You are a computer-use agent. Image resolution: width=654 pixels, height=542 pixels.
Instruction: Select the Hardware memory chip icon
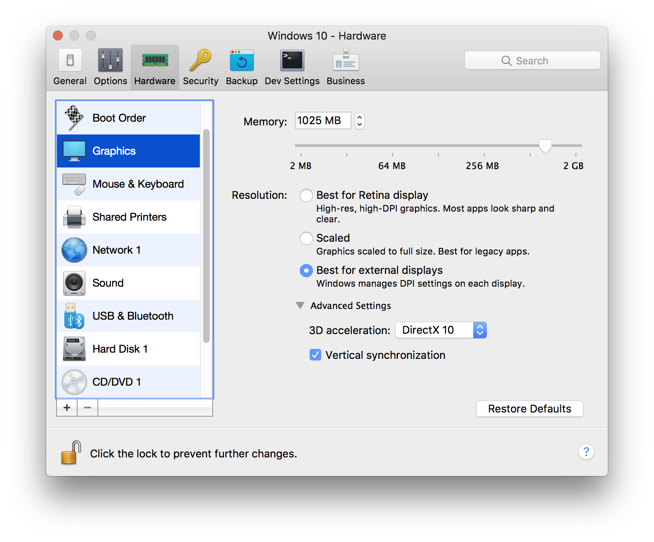155,60
